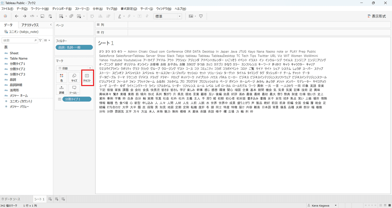Click the undo back arrow
The height and width of the screenshot is (208, 392).
click(x=17, y=16)
